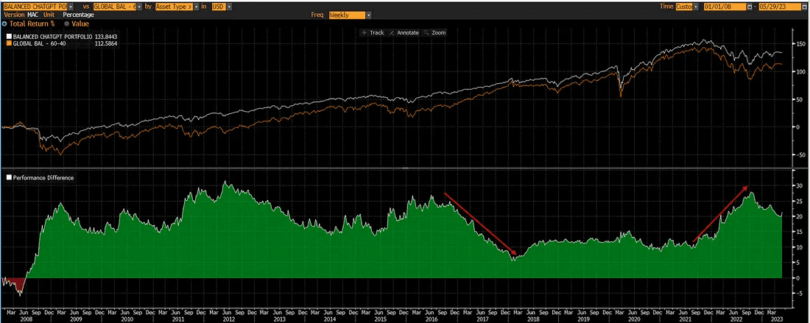810x323 pixels.
Task: Open the start date calendar picker
Action: coord(750,6)
